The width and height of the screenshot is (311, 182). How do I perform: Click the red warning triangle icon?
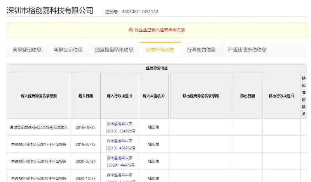[x=131, y=30]
